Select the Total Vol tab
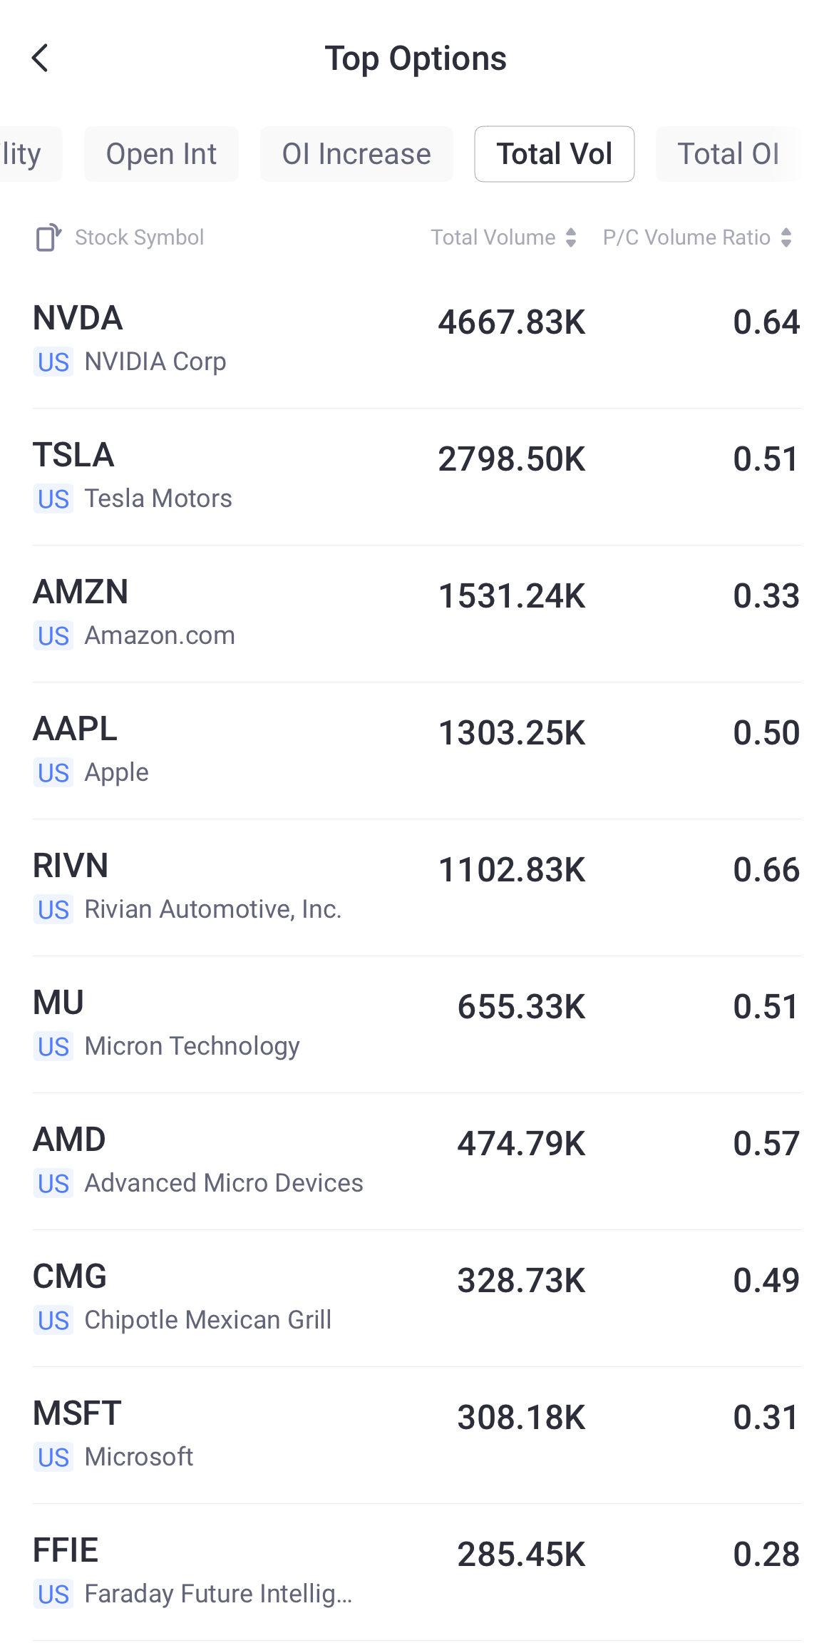 [555, 154]
